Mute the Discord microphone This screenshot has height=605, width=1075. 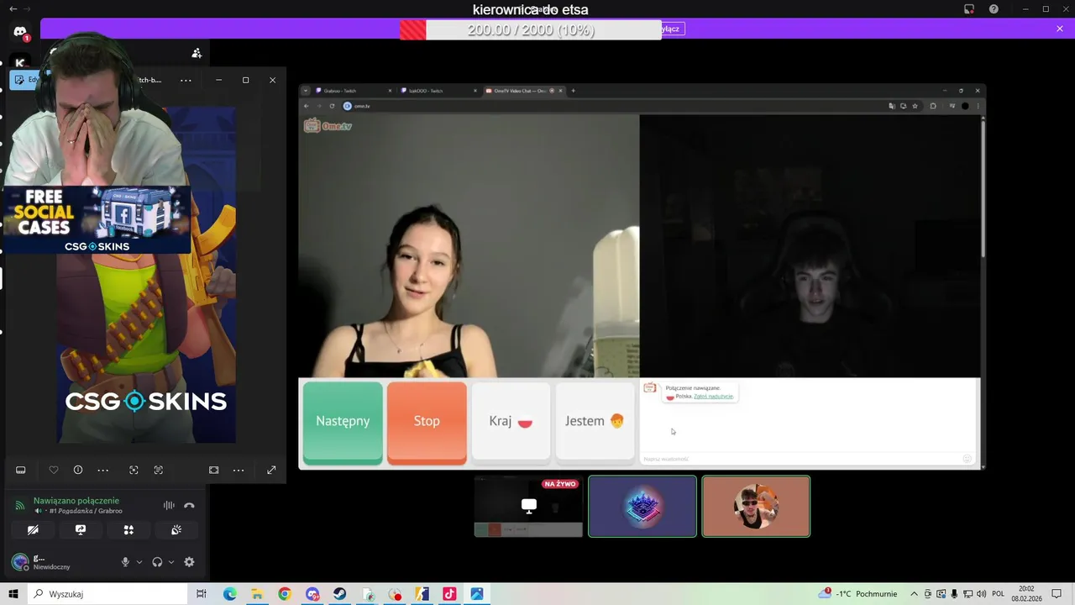pos(125,562)
